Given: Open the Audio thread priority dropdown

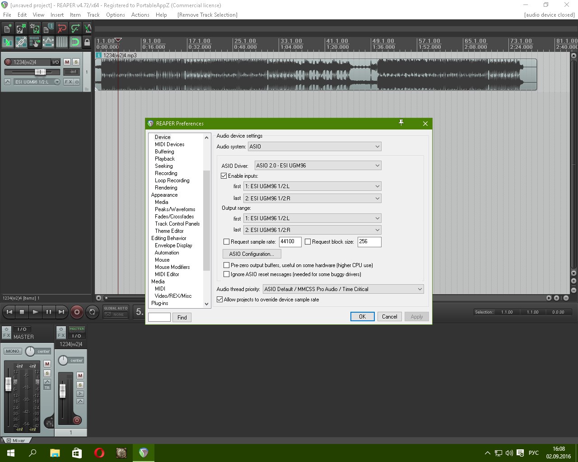Looking at the screenshot, I should tap(343, 289).
